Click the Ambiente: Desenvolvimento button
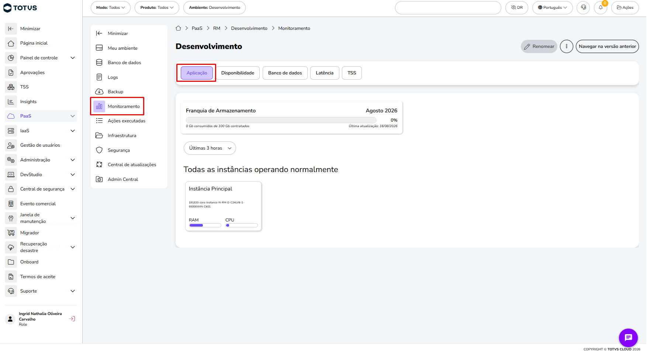The image size is (647, 357). (x=214, y=8)
